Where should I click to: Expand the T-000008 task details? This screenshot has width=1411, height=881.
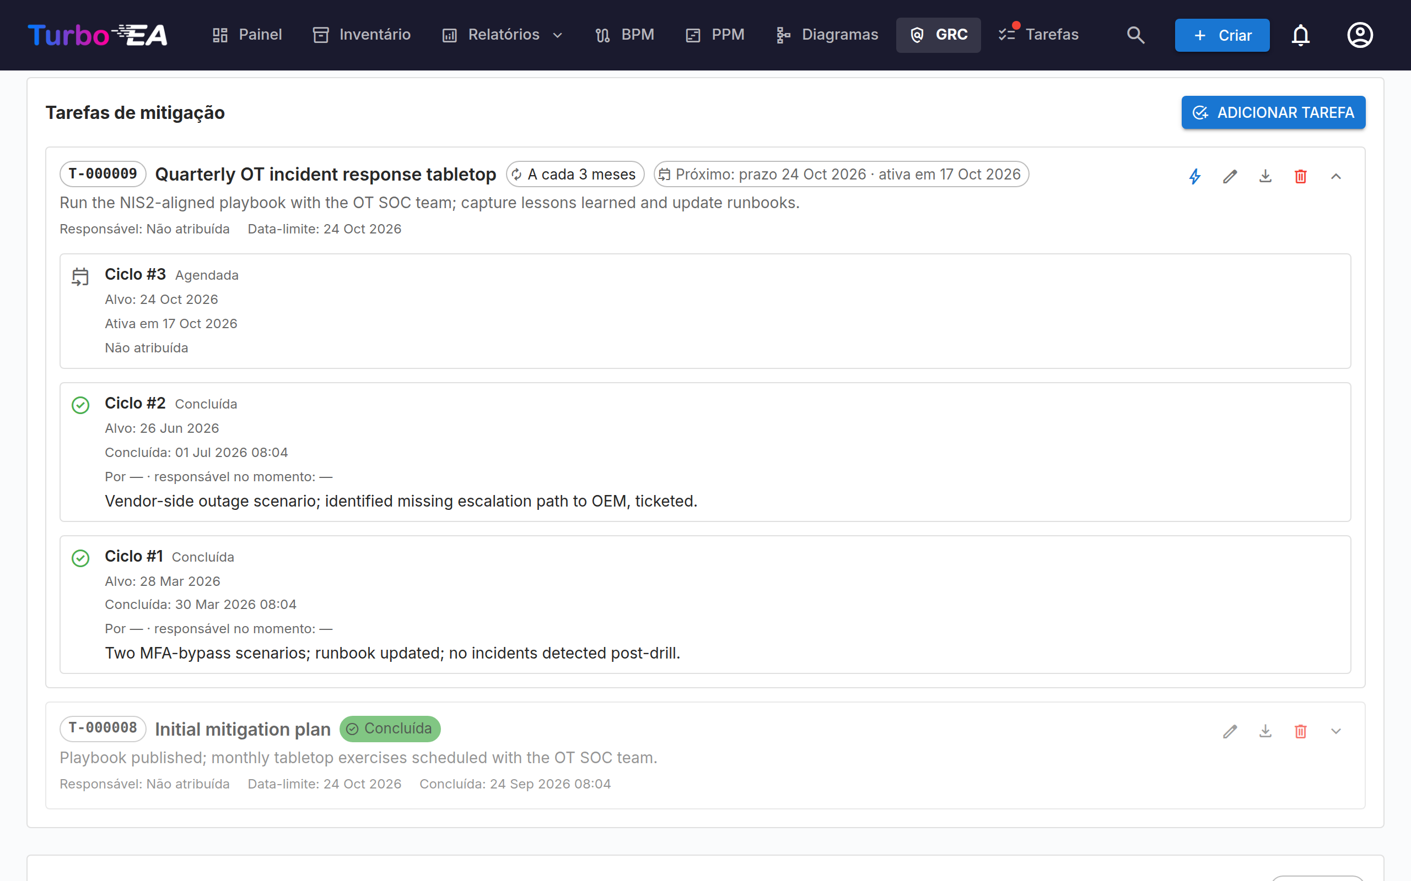click(x=1336, y=731)
